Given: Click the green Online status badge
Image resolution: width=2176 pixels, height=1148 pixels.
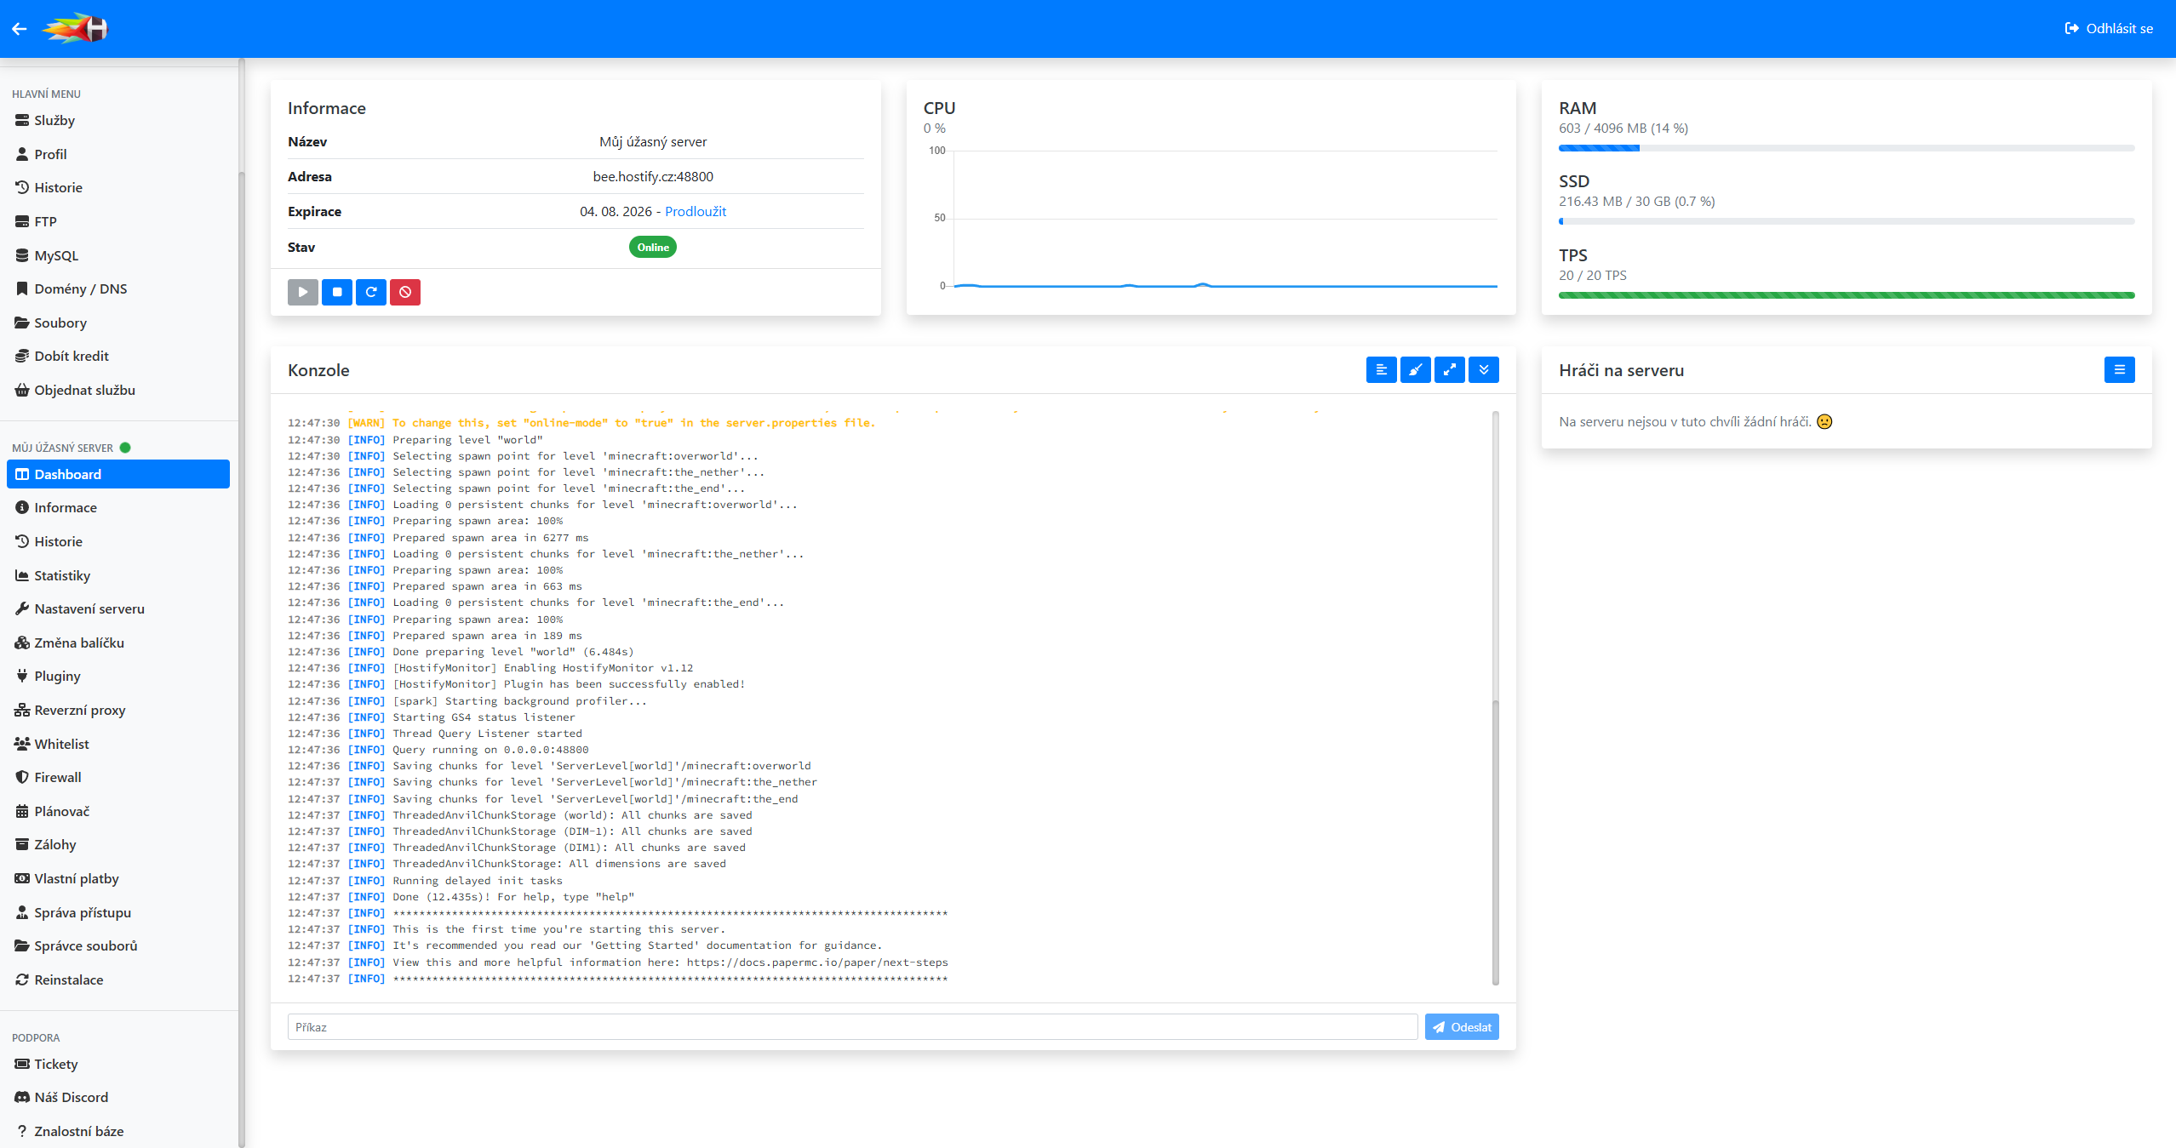Looking at the screenshot, I should pyautogui.click(x=653, y=247).
